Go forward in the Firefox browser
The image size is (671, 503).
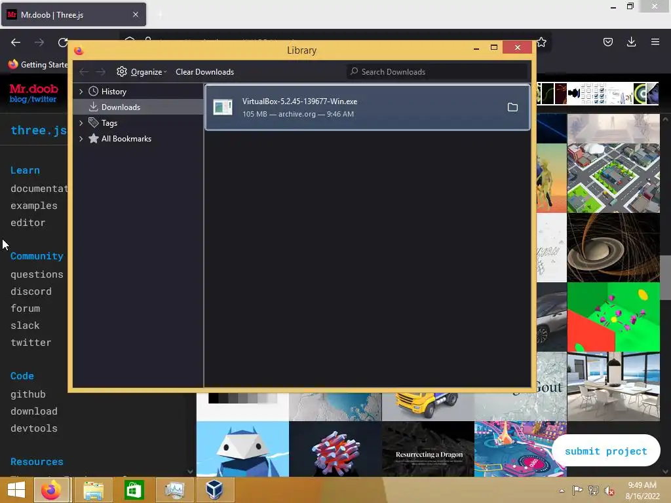[39, 43]
